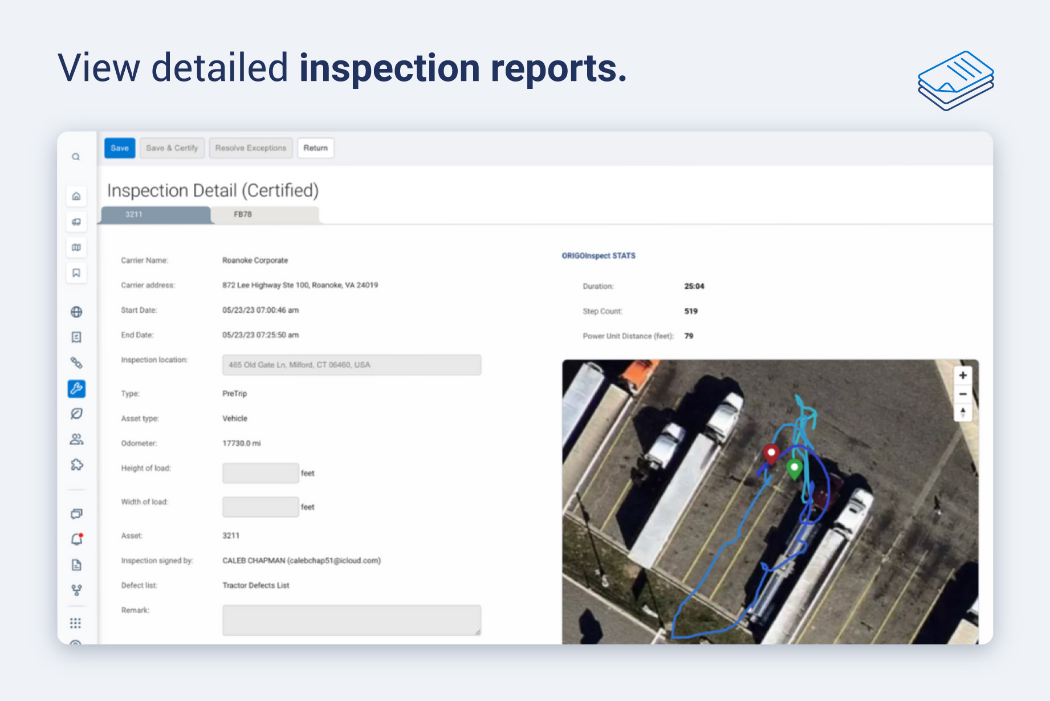Click the Save & Certify button
The height and width of the screenshot is (701, 1050).
(x=172, y=148)
